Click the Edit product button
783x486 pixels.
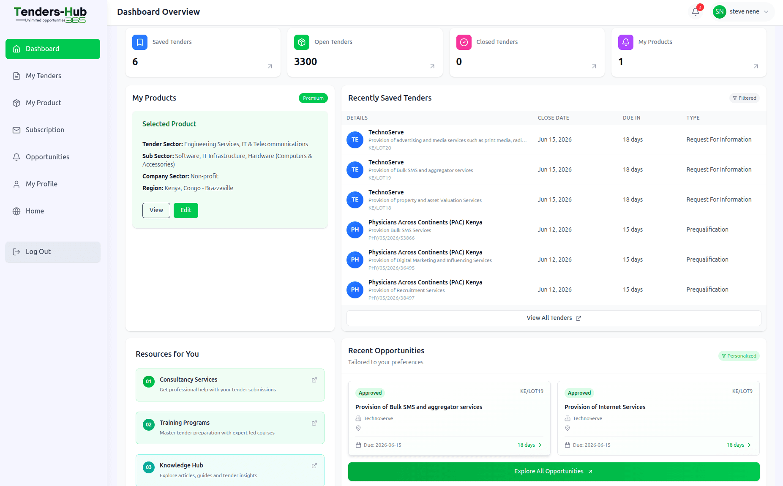(x=186, y=210)
